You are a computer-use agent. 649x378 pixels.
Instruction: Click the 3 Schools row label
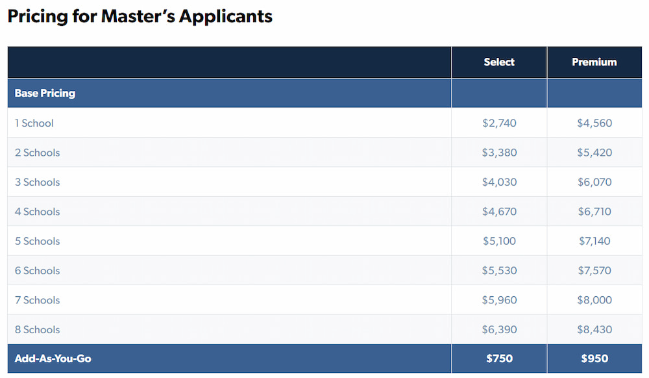pyautogui.click(x=38, y=182)
